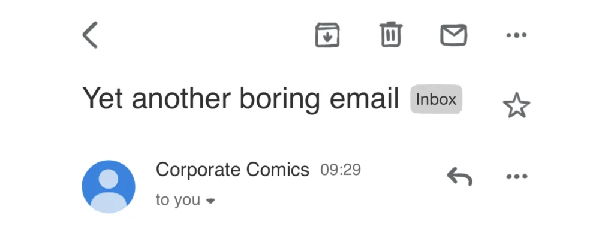The height and width of the screenshot is (236, 614).
Task: Toggle the star outline to mark important
Action: (516, 105)
